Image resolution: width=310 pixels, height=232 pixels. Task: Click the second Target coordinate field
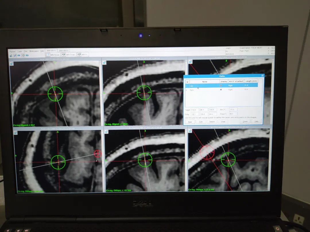204,110
